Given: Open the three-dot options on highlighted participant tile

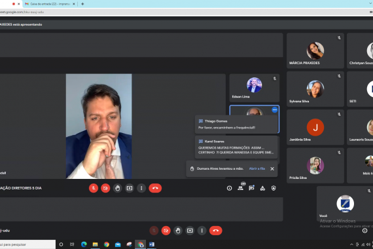Looking at the screenshot, I should (x=275, y=109).
